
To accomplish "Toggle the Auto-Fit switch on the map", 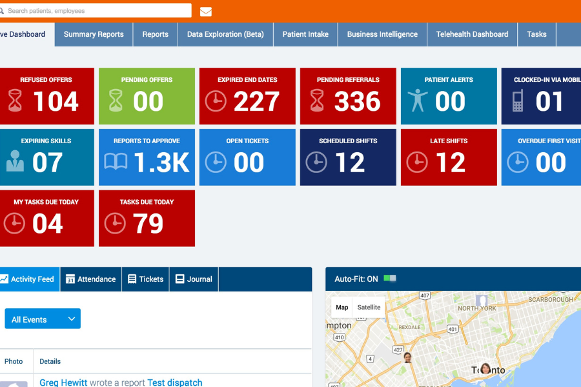I will coord(390,279).
